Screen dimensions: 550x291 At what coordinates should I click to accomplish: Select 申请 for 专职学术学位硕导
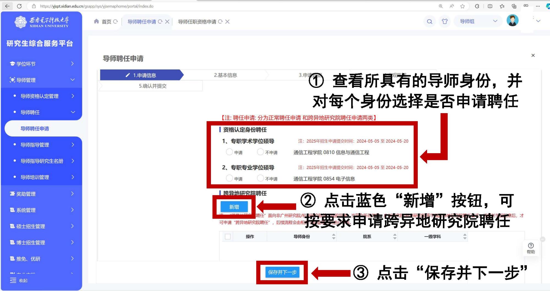(x=229, y=152)
